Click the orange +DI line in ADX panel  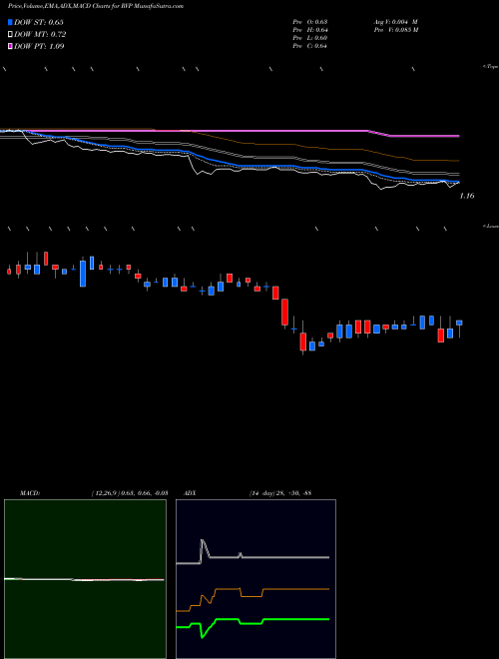coord(294,589)
